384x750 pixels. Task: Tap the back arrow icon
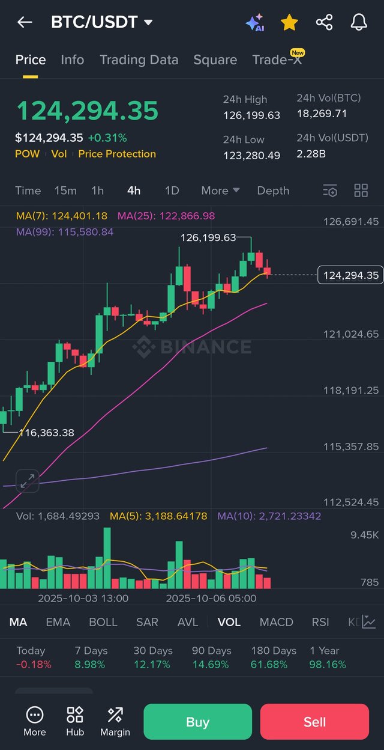coord(25,23)
